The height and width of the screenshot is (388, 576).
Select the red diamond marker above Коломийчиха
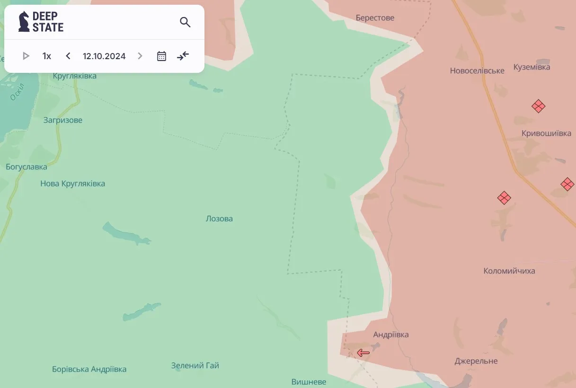point(504,198)
